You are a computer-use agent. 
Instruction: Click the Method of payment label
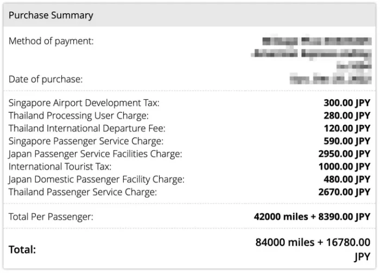coord(51,41)
